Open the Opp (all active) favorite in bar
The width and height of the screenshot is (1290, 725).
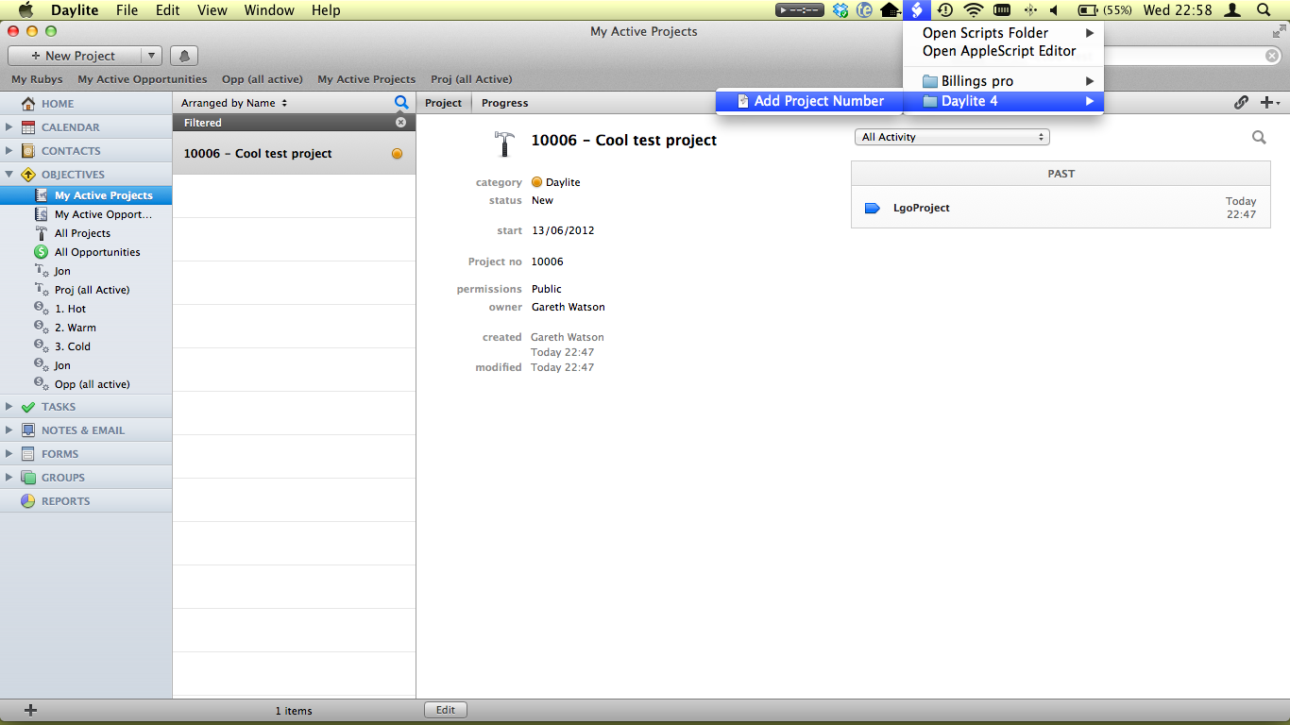[x=262, y=79]
